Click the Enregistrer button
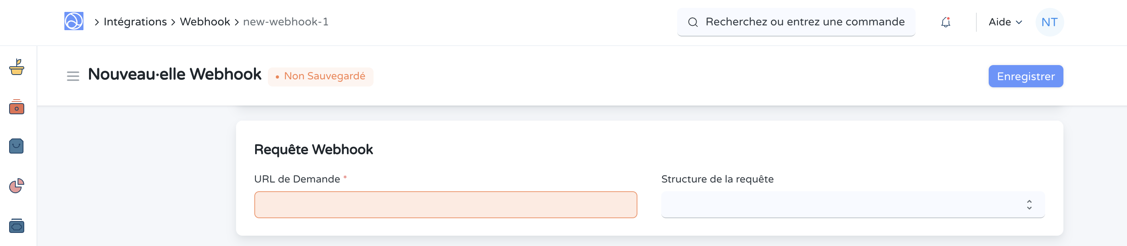The height and width of the screenshot is (246, 1127). click(x=1026, y=76)
